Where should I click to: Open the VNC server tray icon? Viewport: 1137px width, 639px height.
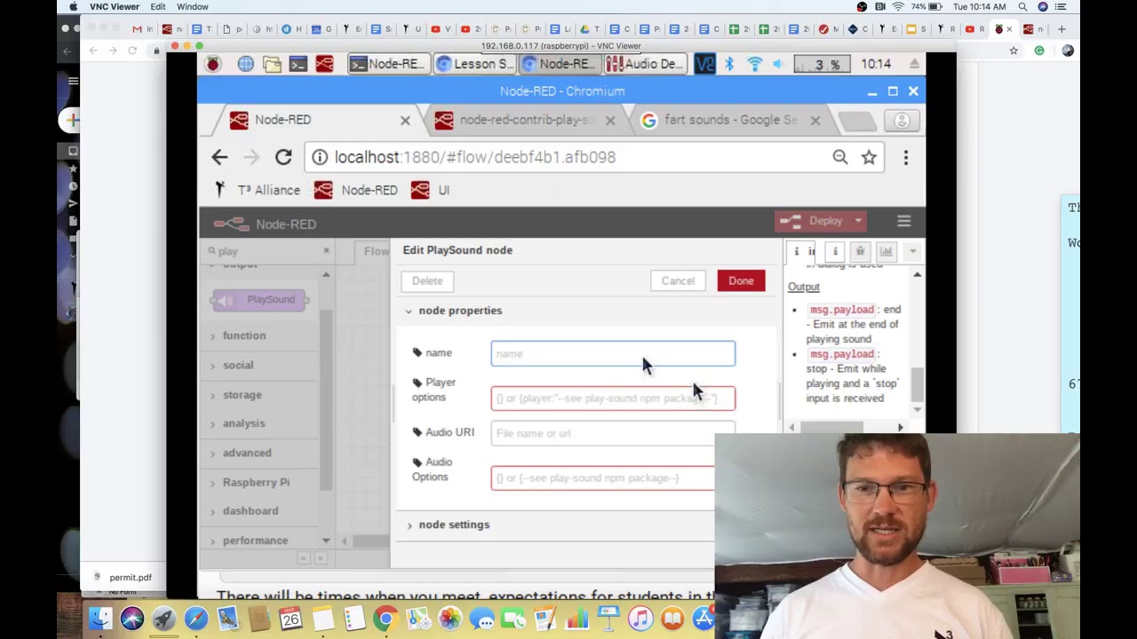tap(704, 64)
